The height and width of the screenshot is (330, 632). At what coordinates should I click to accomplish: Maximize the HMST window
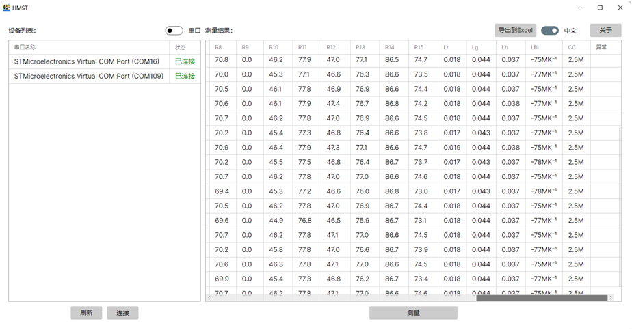[x=600, y=8]
